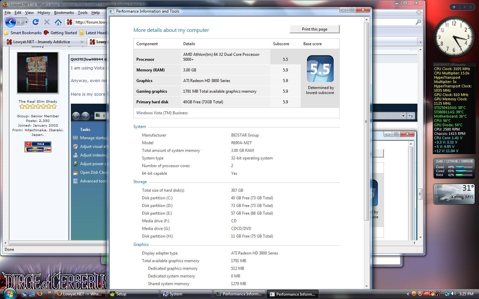Image resolution: width=479 pixels, height=299 pixels.
Task: Expand the back/forward history dropdown arrow
Action: [x=27, y=22]
